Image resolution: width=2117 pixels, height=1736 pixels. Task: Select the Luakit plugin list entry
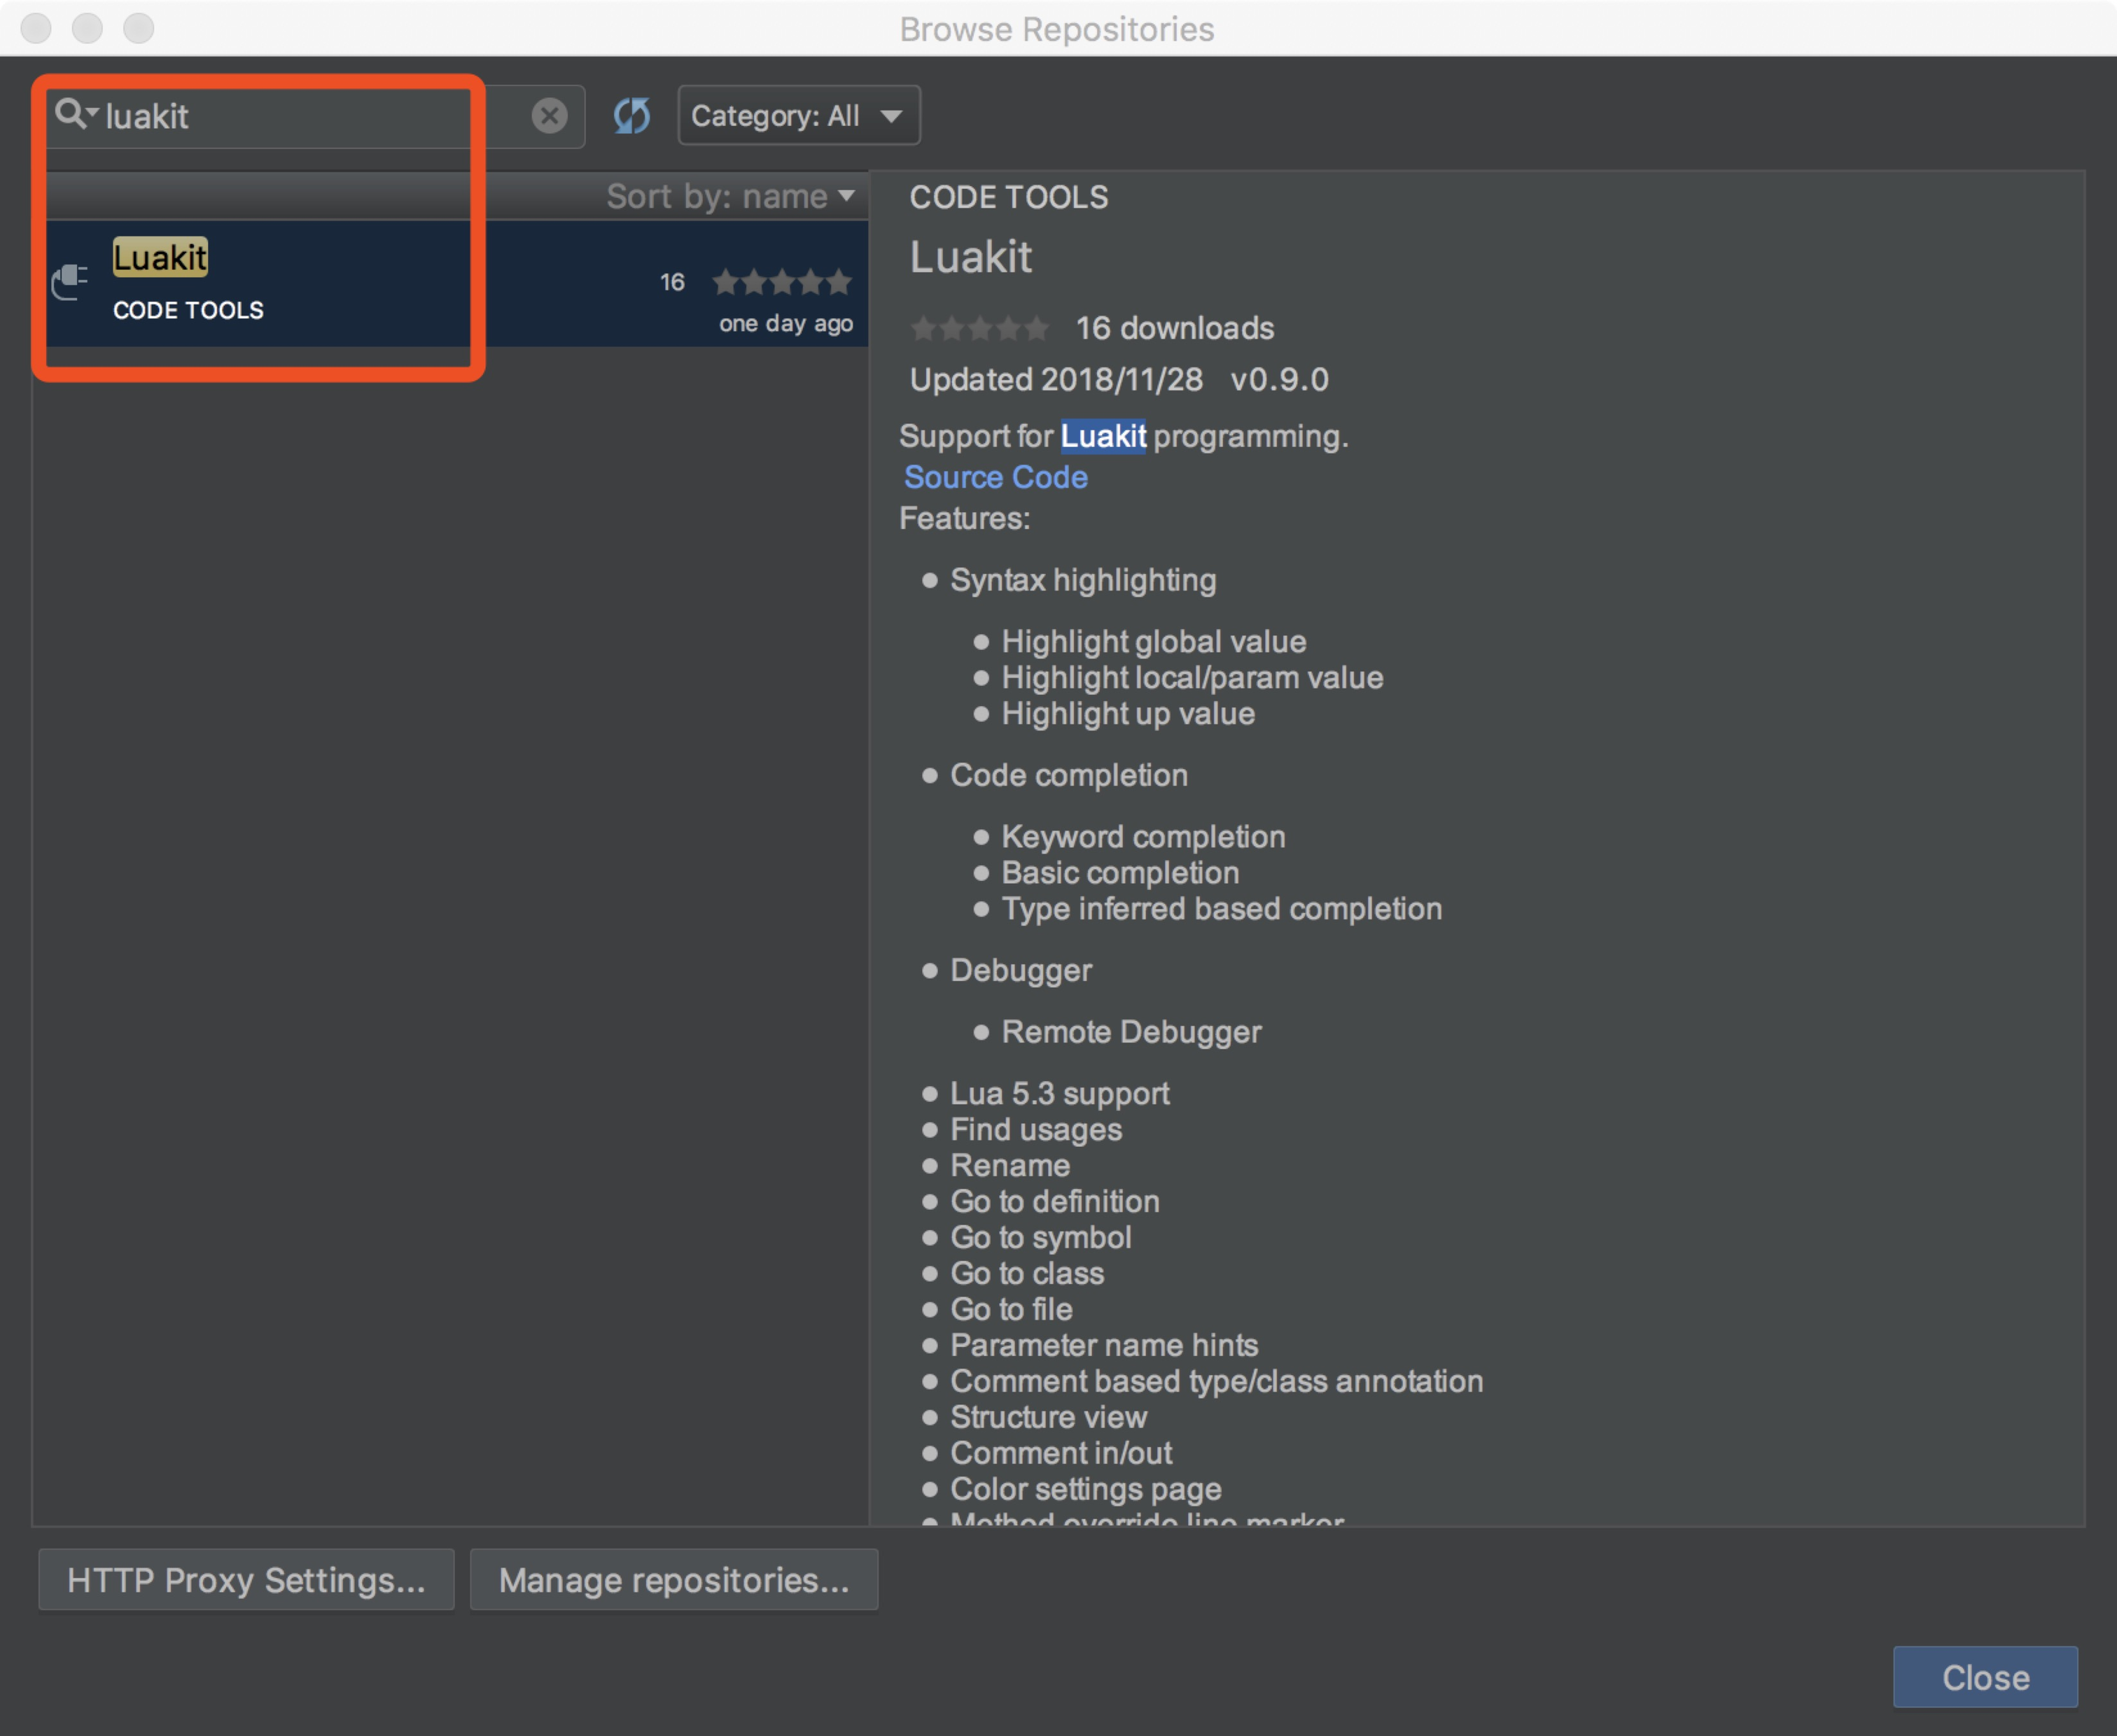(x=400, y=283)
